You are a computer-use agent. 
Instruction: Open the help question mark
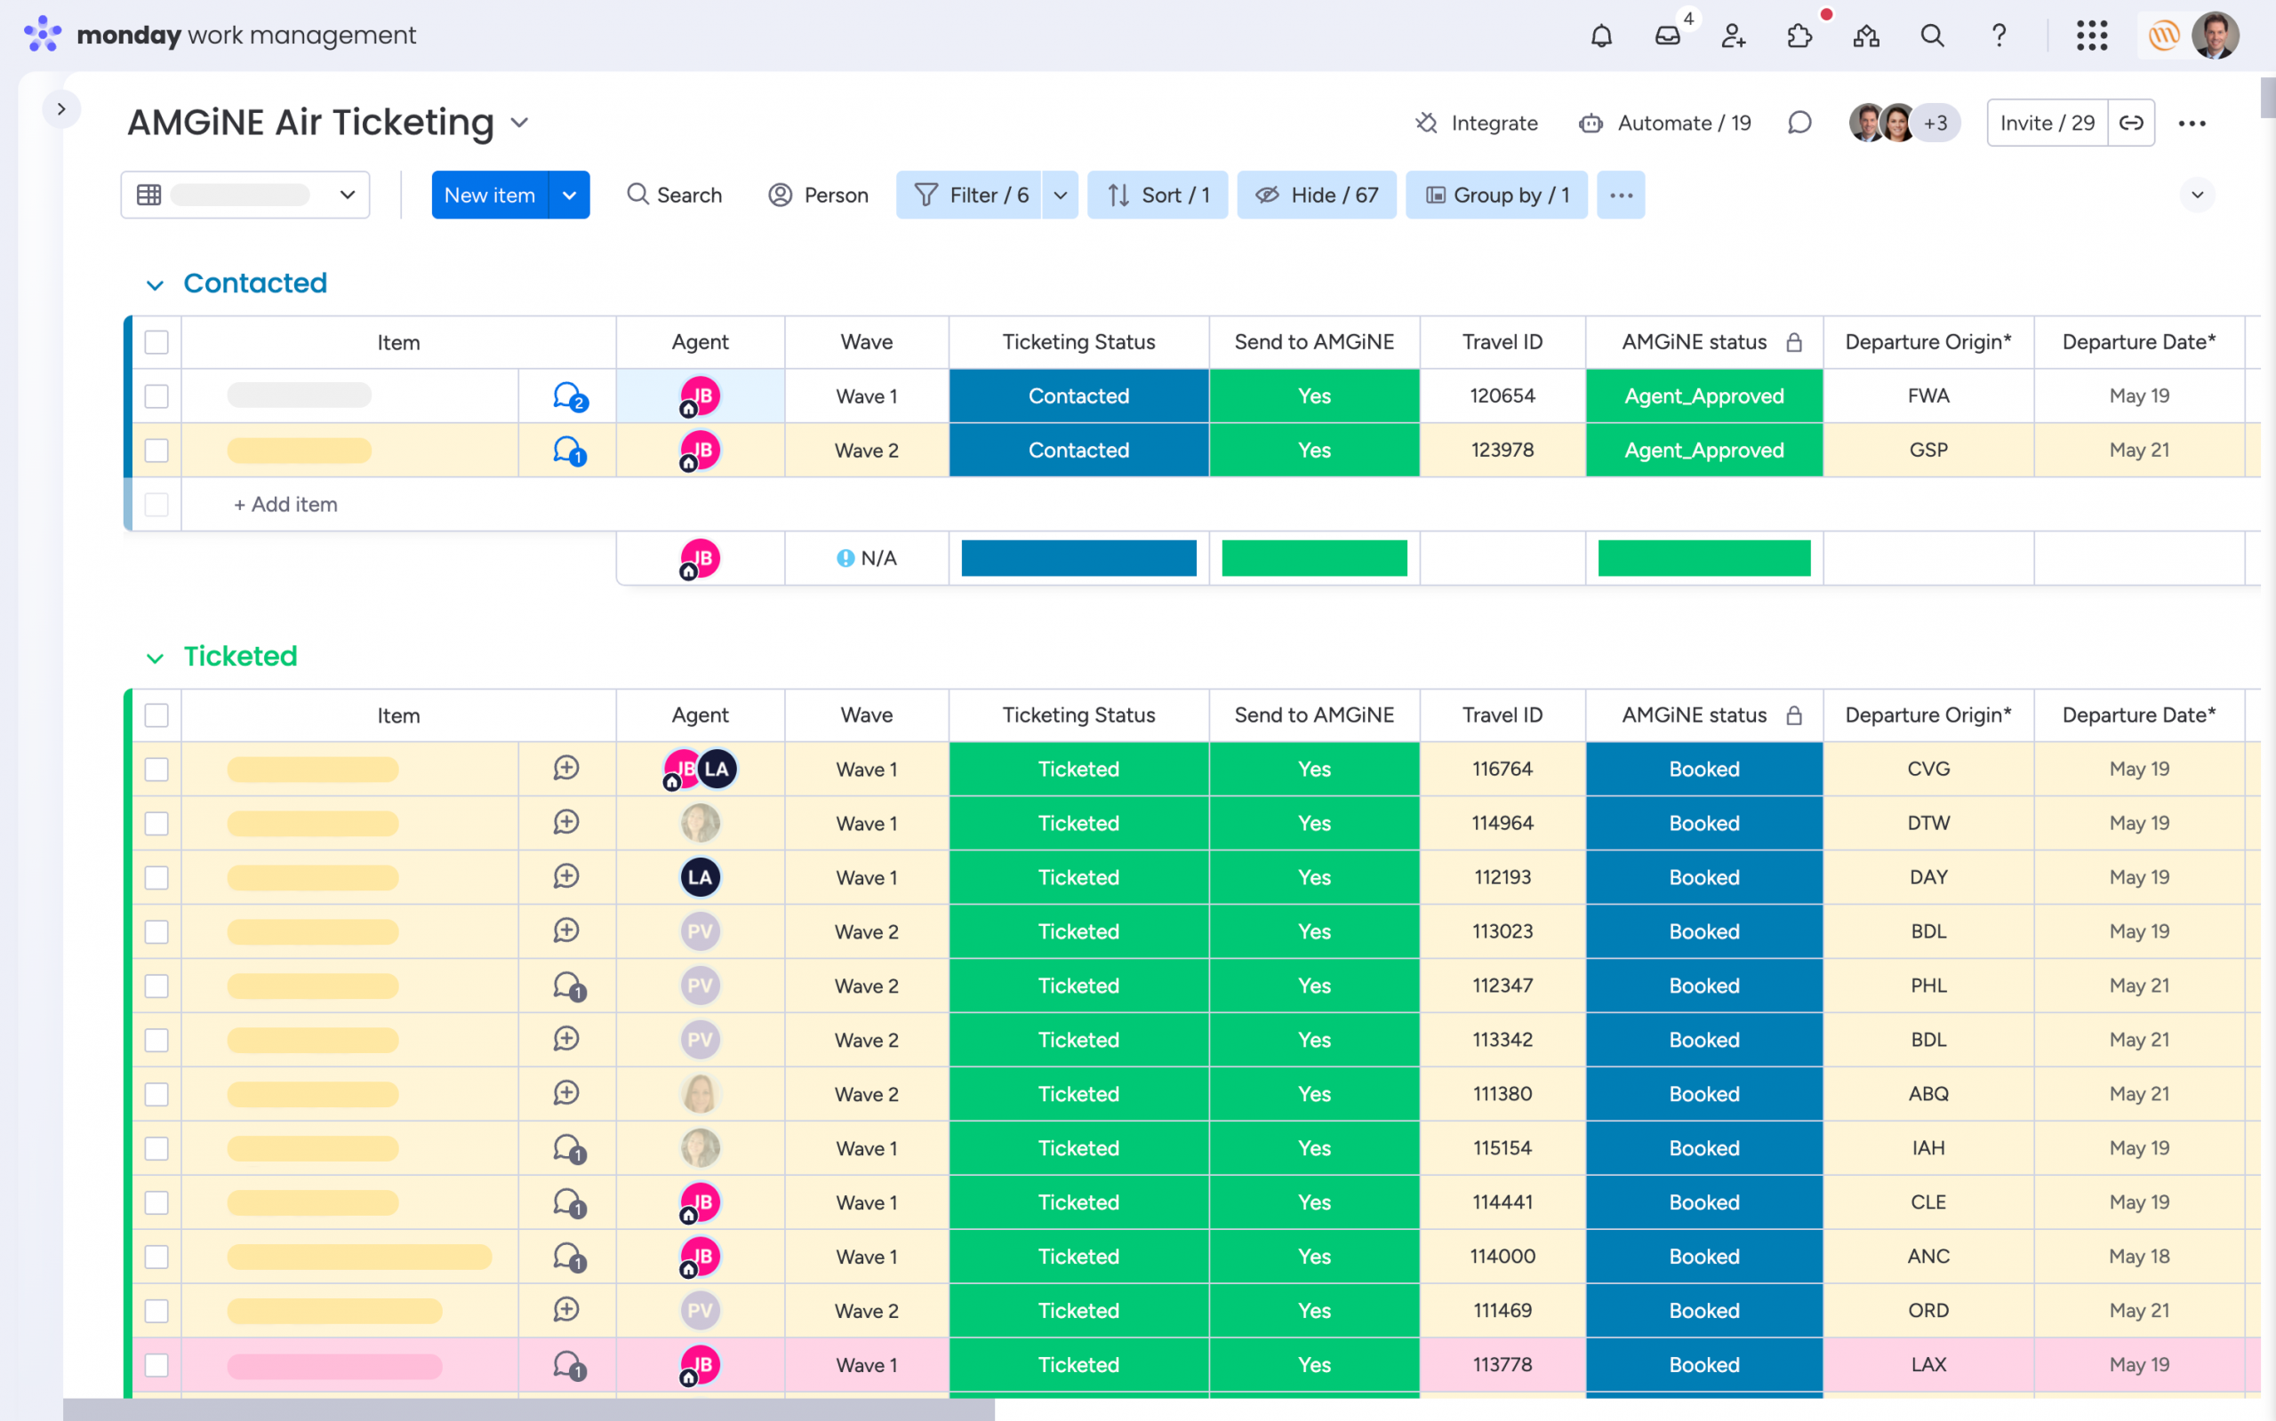click(x=1999, y=36)
